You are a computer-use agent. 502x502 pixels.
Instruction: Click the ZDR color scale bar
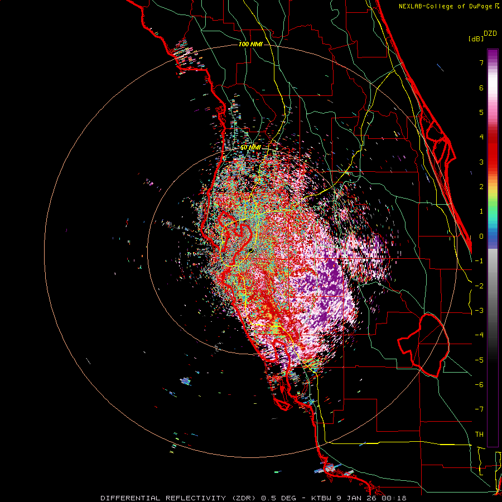(x=493, y=248)
